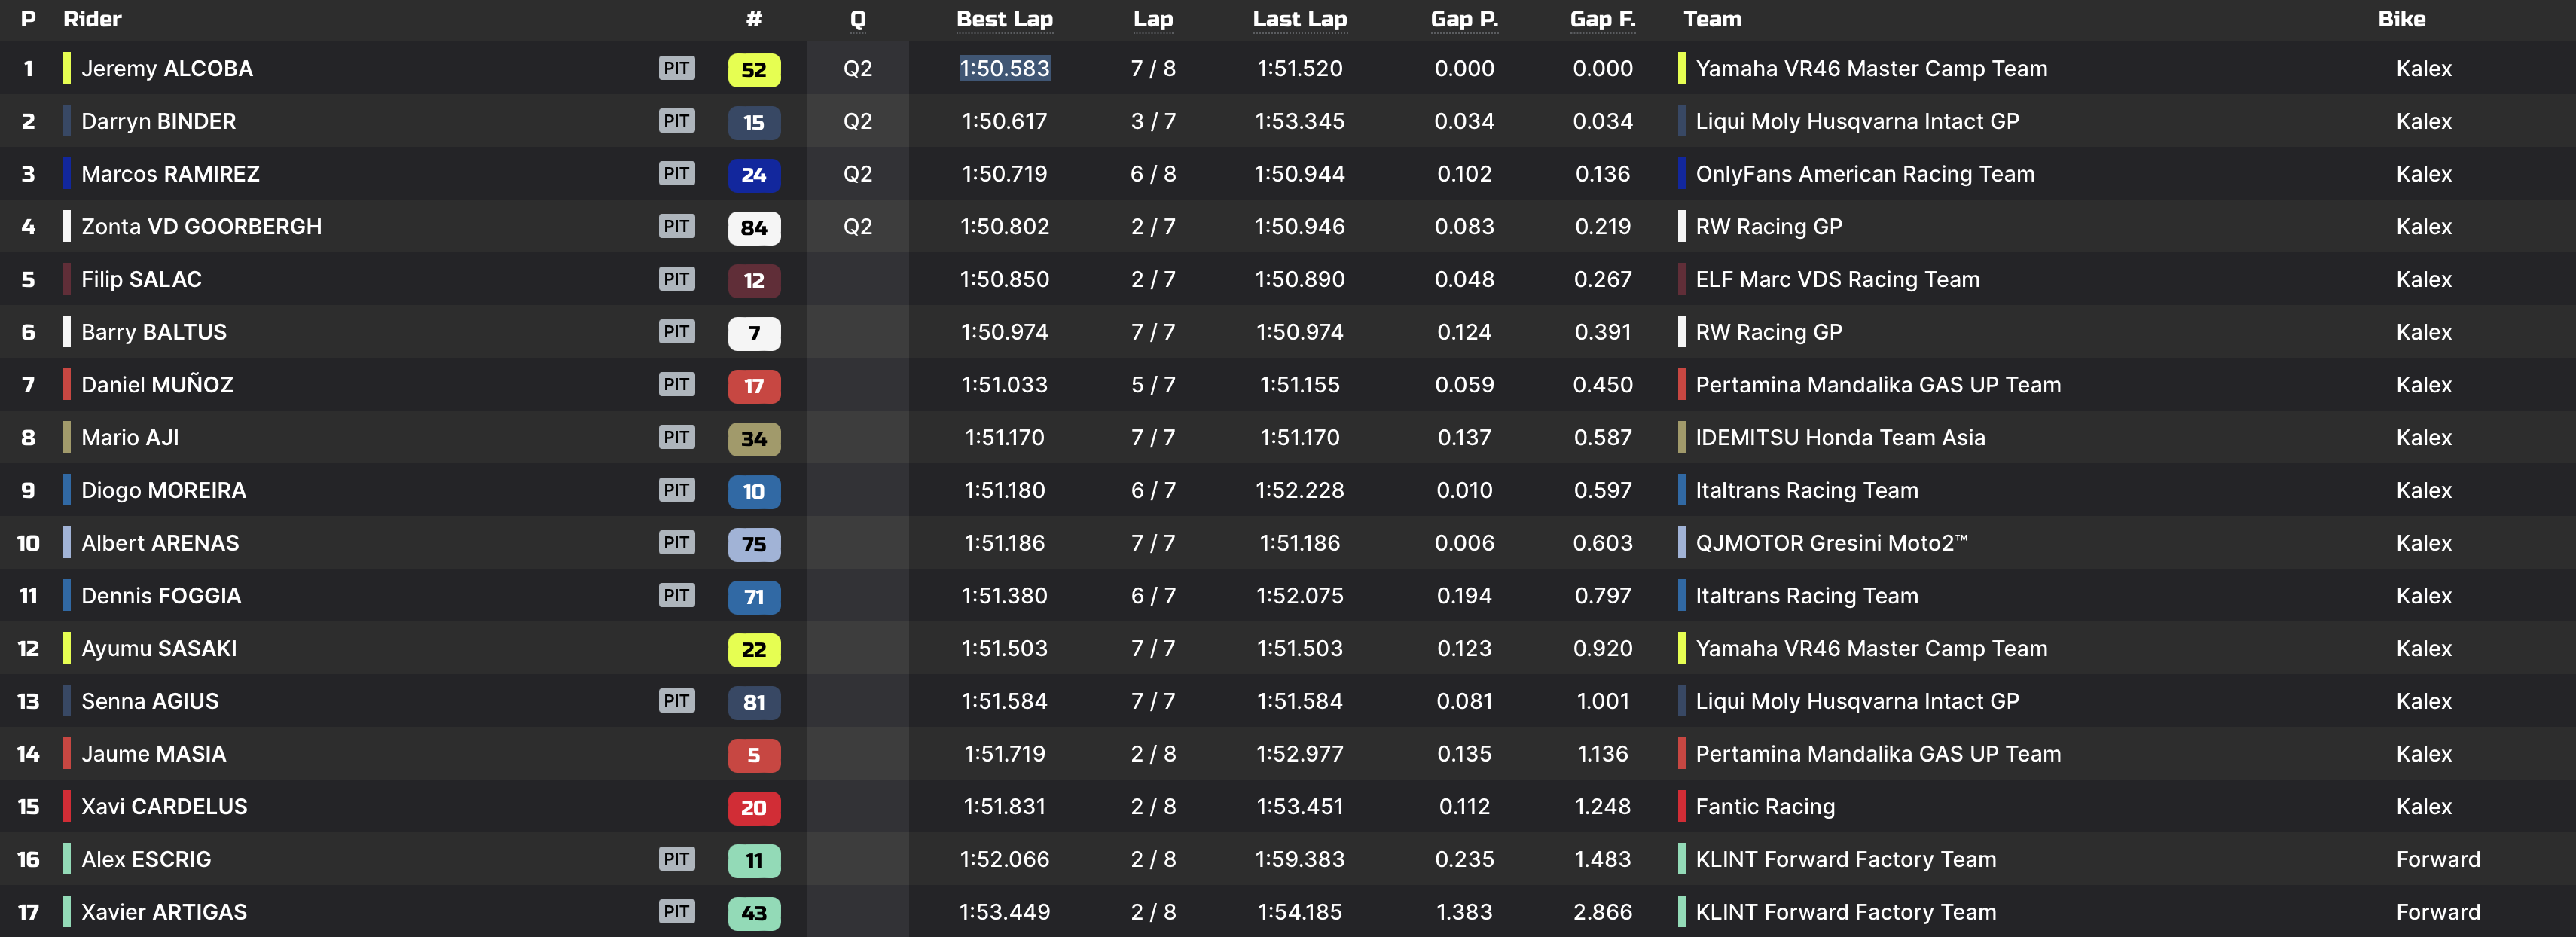Click the PIT indicator for Xavier Artigas
This screenshot has width=2576, height=937.
(x=677, y=912)
